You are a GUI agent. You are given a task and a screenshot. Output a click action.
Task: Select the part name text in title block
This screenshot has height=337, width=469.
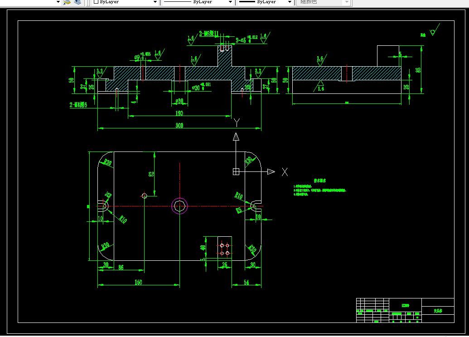coord(438,311)
